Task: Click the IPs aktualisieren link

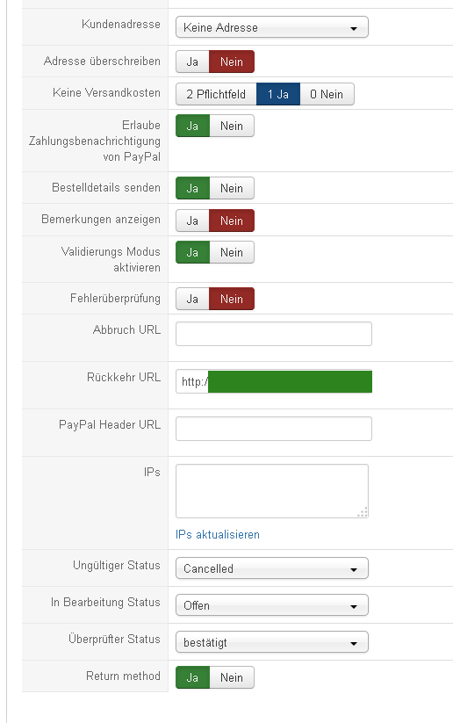Action: pos(218,534)
